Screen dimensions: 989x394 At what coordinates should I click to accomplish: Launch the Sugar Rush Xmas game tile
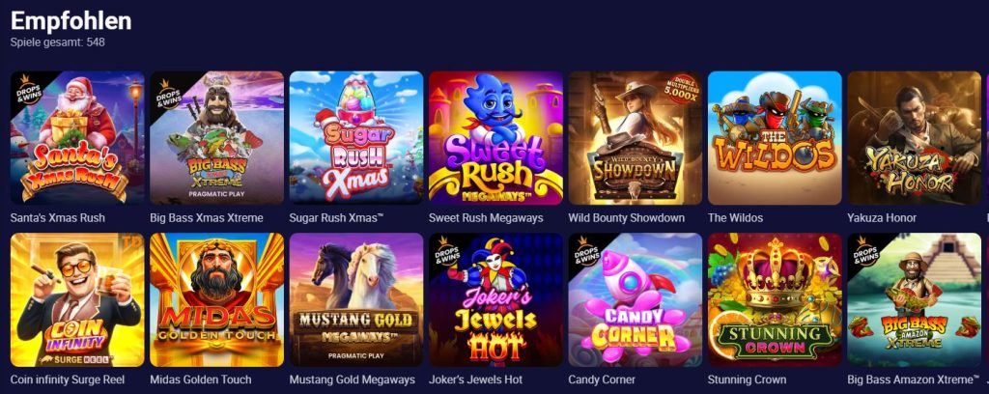tap(356, 137)
